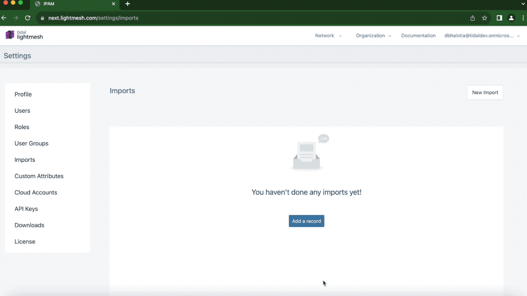
Task: Reload the page with browser refresh icon
Action: (x=27, y=18)
